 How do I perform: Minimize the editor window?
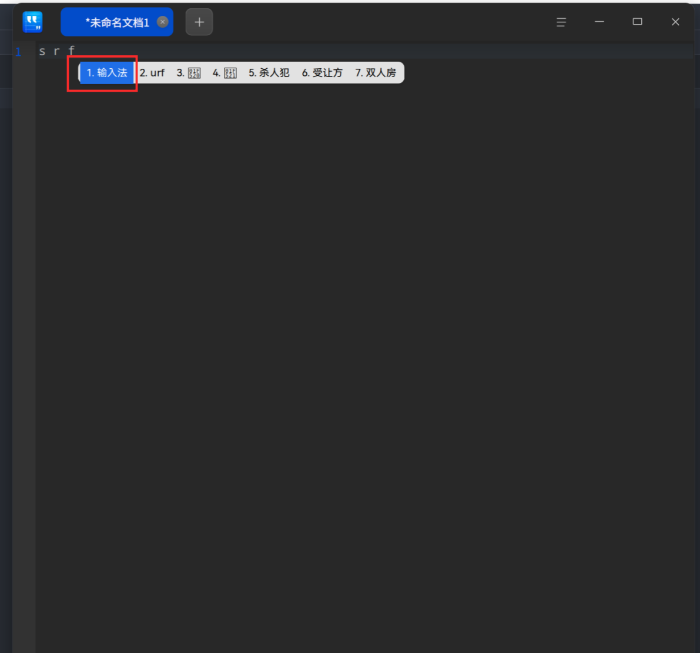[599, 21]
